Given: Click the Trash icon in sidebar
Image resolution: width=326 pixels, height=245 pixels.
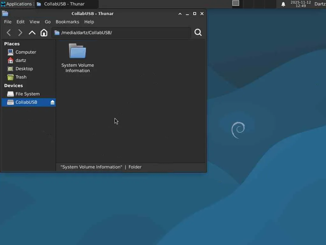Looking at the screenshot, I should [x=11, y=77].
